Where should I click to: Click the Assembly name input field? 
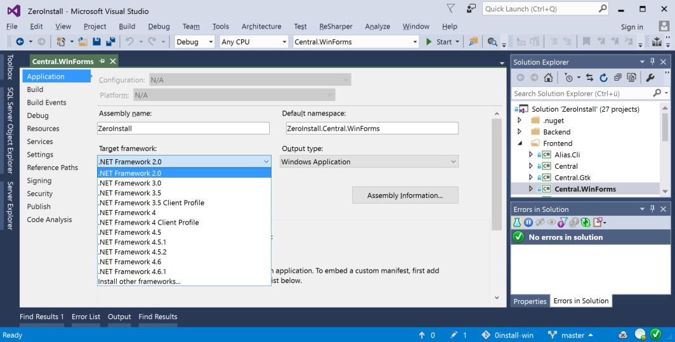[183, 128]
